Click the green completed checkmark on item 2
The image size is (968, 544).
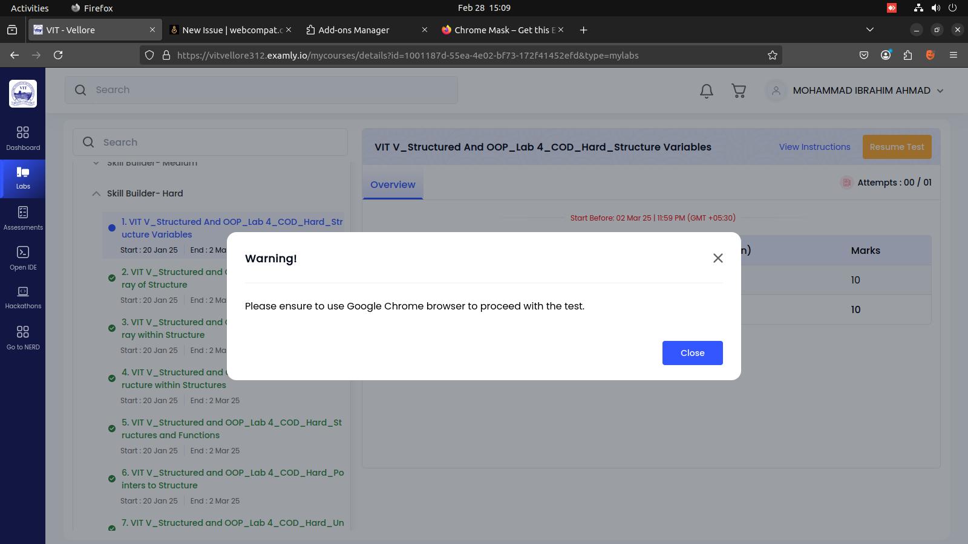(112, 278)
